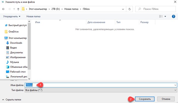The height and width of the screenshot is (103, 178).
Task: Select '2TB (D:)' in the address path
Action: tap(56, 9)
